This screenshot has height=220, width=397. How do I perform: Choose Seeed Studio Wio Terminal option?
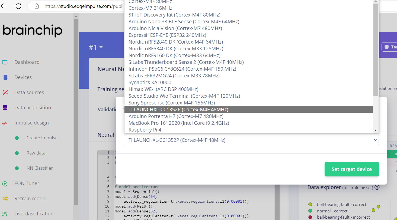click(249, 96)
